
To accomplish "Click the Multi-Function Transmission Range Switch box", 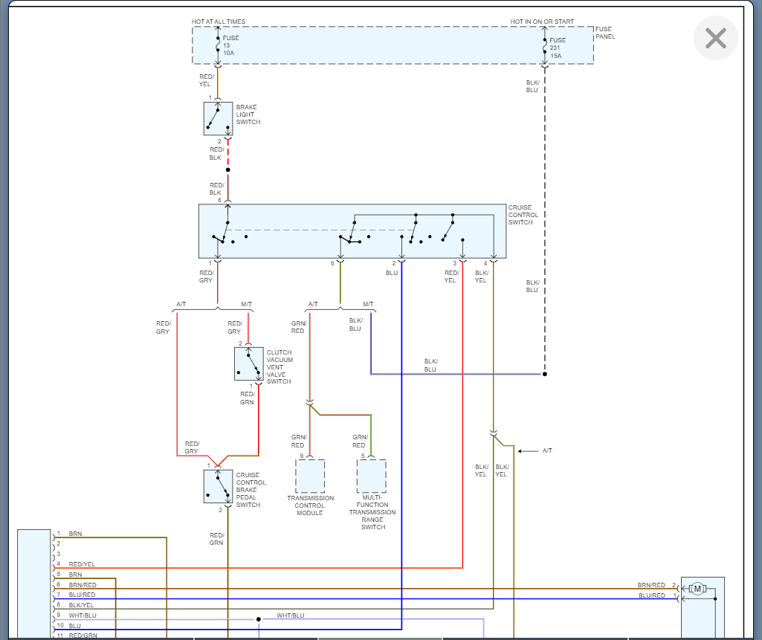I will (371, 476).
